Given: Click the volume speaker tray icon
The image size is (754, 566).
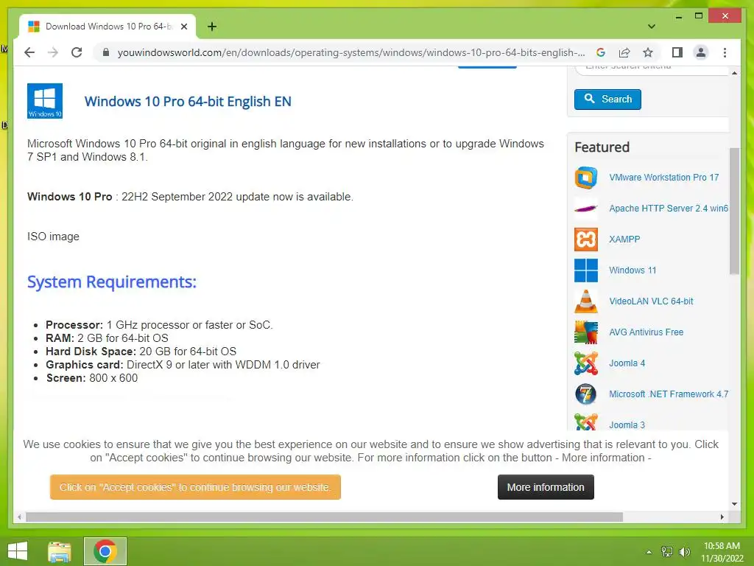Looking at the screenshot, I should click(x=684, y=552).
